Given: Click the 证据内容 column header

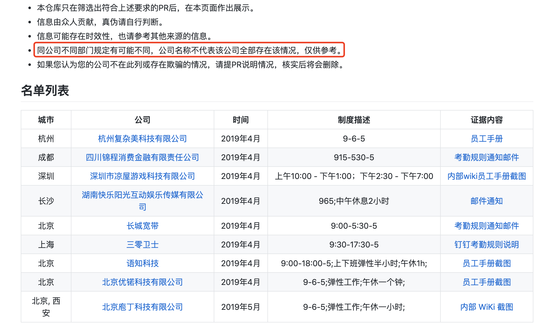Looking at the screenshot, I should [x=487, y=120].
